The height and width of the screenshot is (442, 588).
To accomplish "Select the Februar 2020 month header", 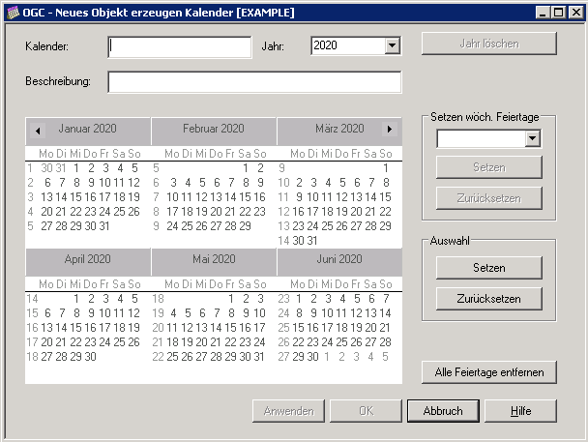I will pos(214,129).
